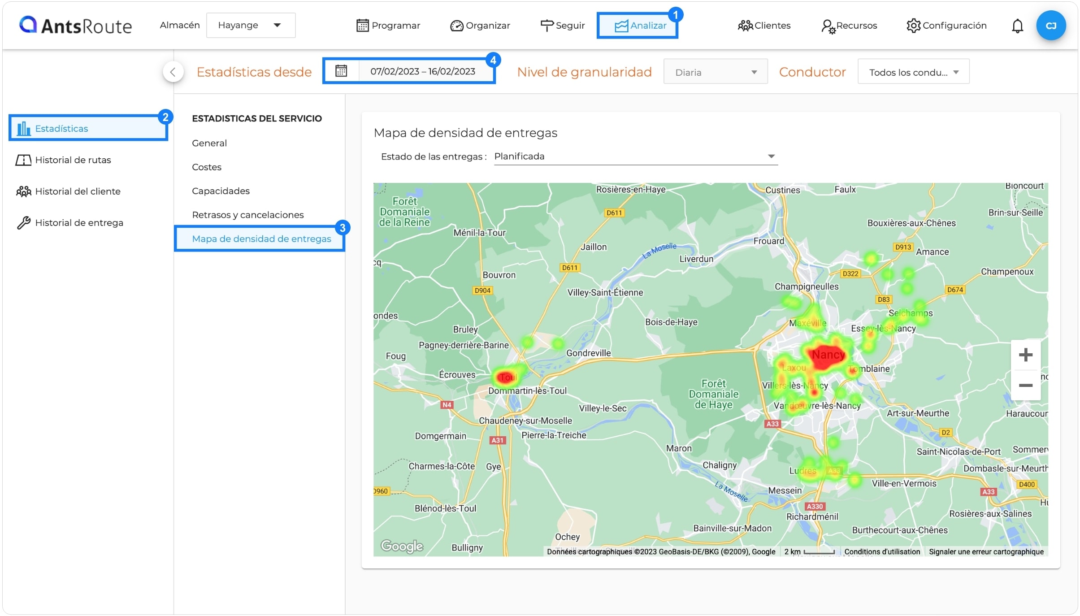Click the map scale 2 km control
This screenshot has width=1080, height=616.
pos(809,551)
